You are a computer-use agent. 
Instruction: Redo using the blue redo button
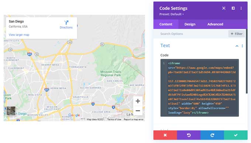pyautogui.click(x=212, y=135)
